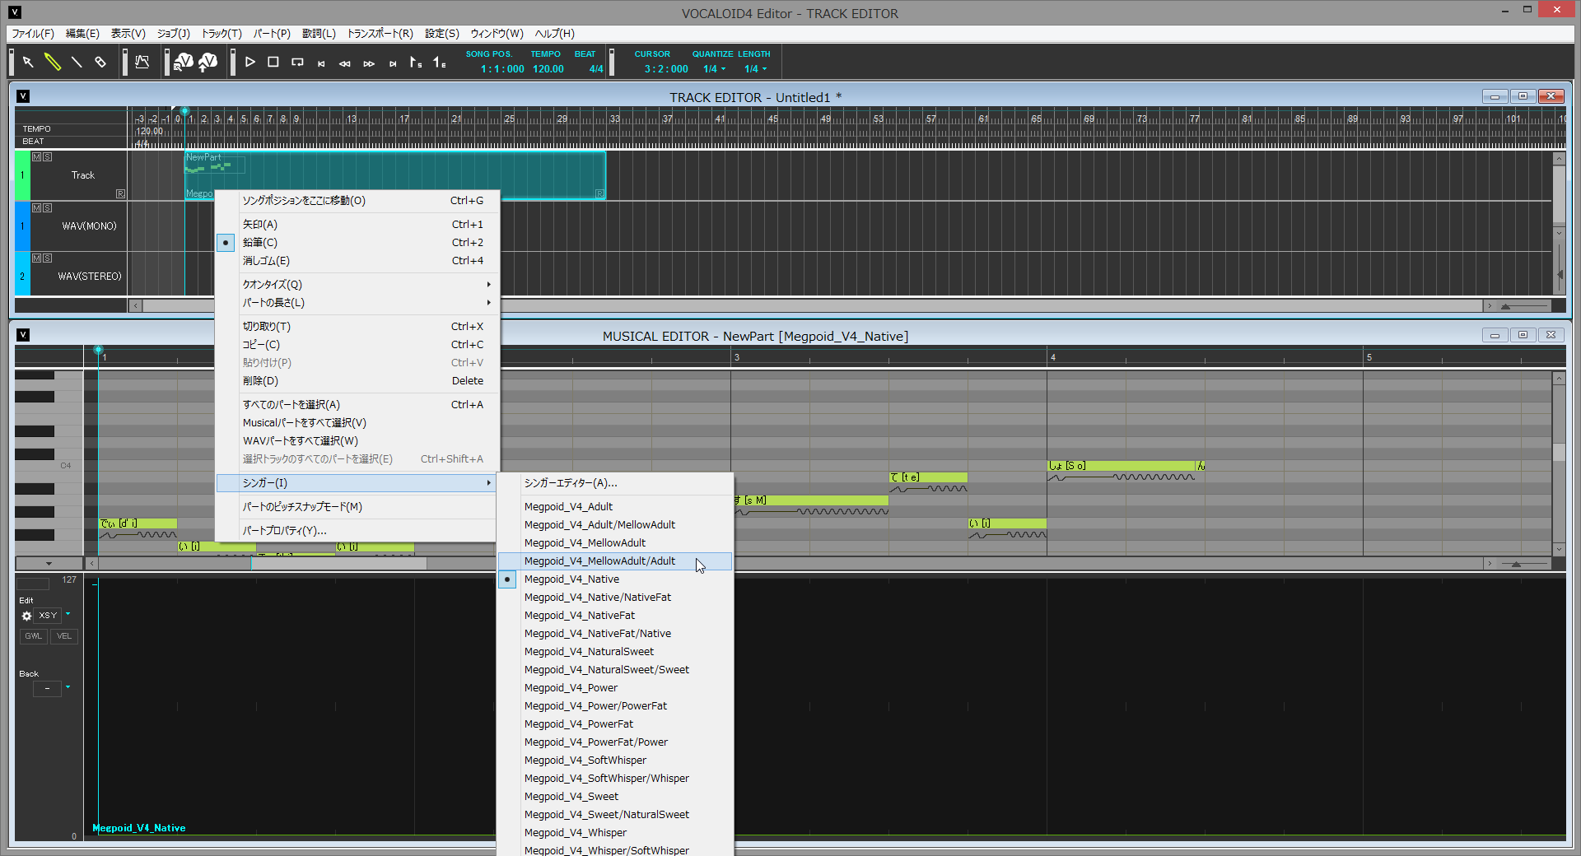Jump to song start with skip-back icon
The width and height of the screenshot is (1581, 856).
coord(321,63)
